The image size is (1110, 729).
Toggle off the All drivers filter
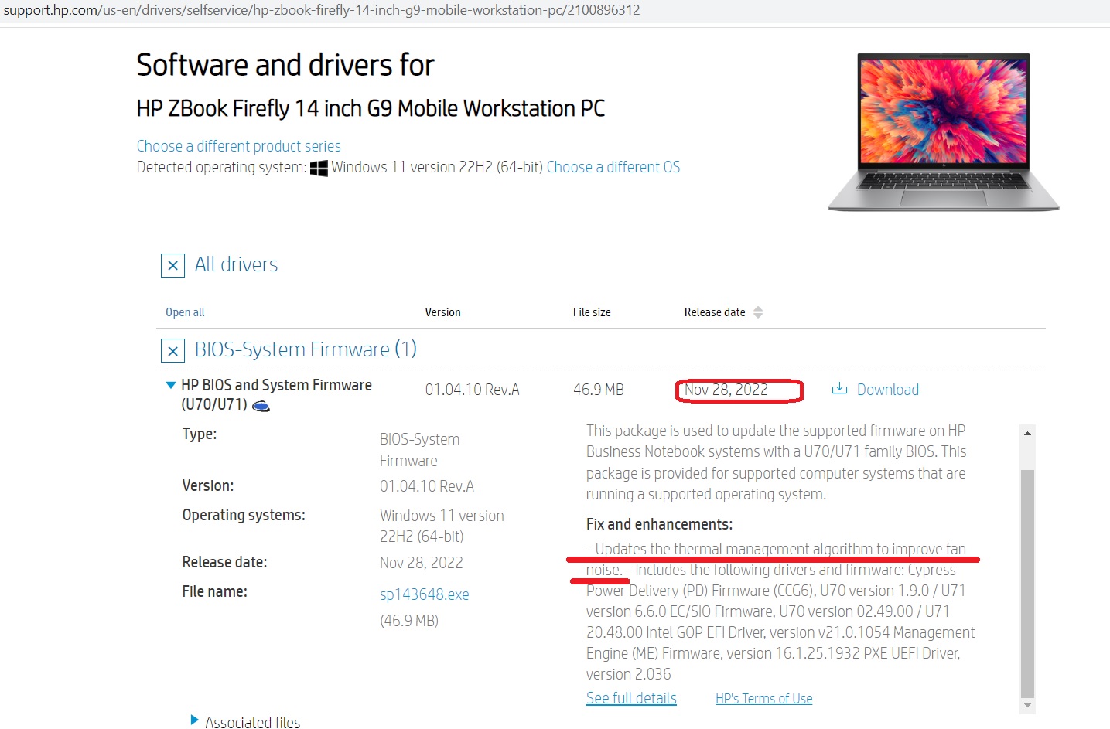point(172,265)
